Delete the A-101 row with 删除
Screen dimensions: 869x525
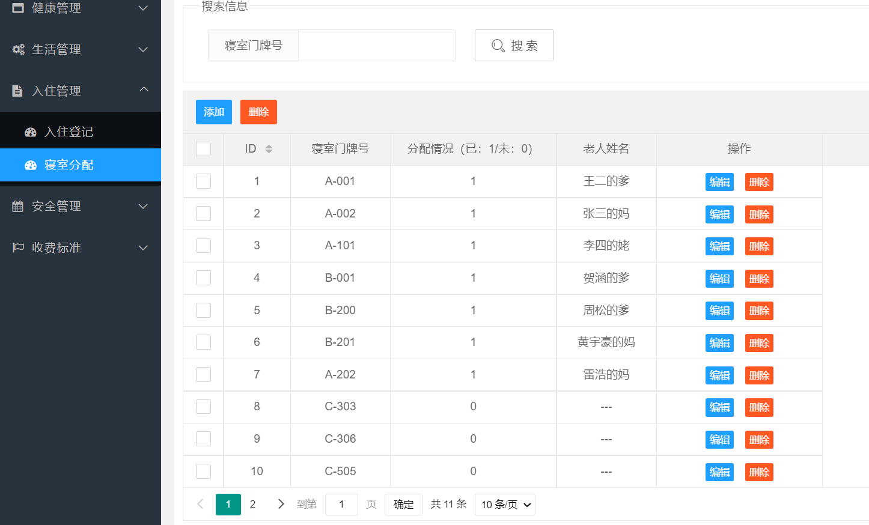point(759,246)
